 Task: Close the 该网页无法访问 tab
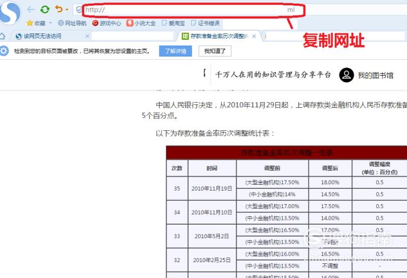(x=87, y=36)
